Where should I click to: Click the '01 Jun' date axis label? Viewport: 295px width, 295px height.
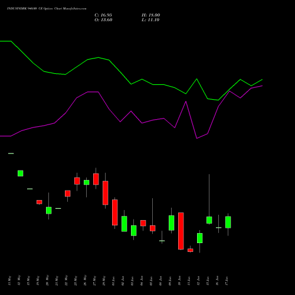pos(113,281)
